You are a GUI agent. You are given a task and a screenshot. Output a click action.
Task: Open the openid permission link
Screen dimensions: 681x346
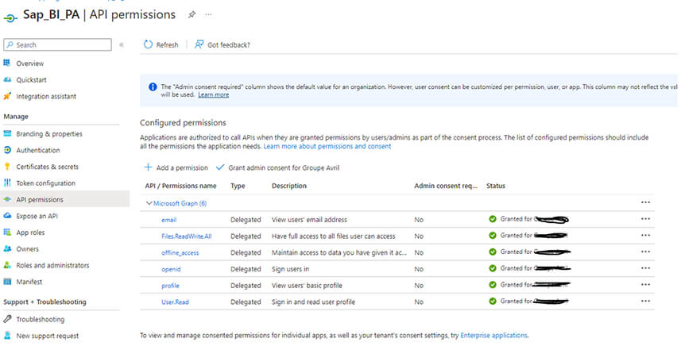(171, 269)
